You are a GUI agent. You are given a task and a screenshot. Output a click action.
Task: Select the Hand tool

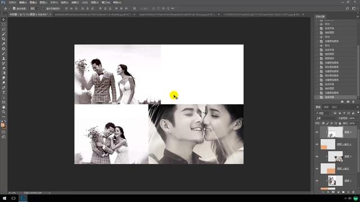pos(3,107)
